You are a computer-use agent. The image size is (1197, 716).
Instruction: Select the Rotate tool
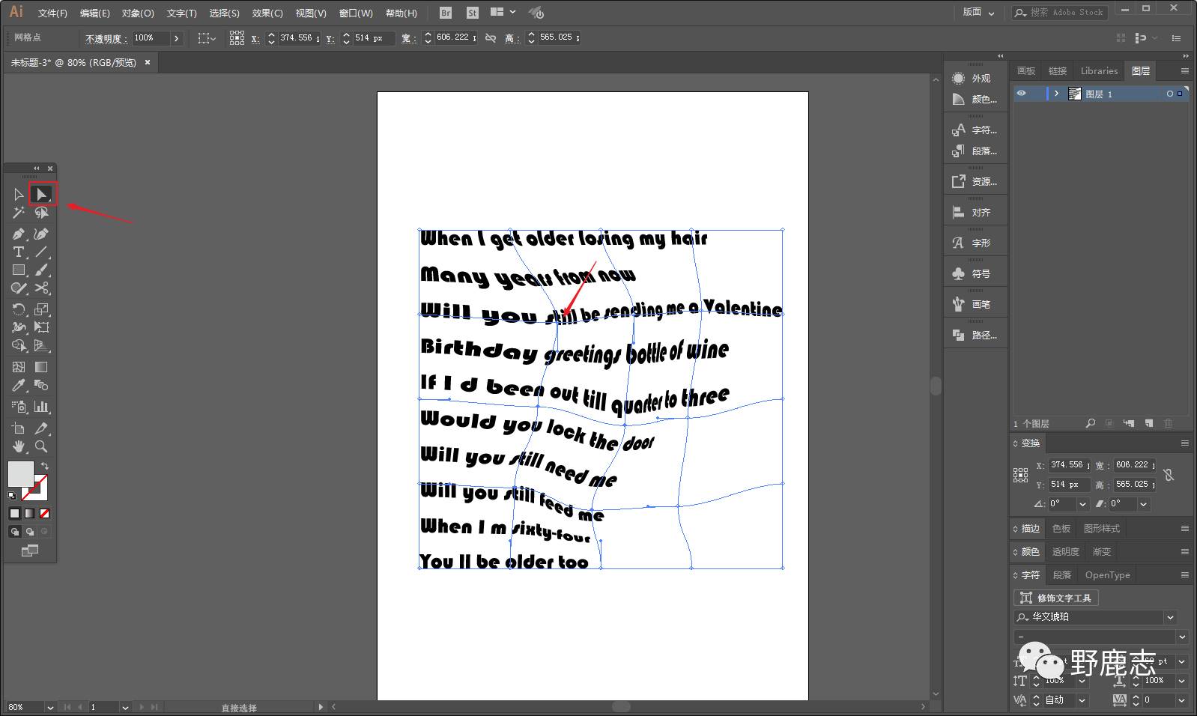point(19,309)
